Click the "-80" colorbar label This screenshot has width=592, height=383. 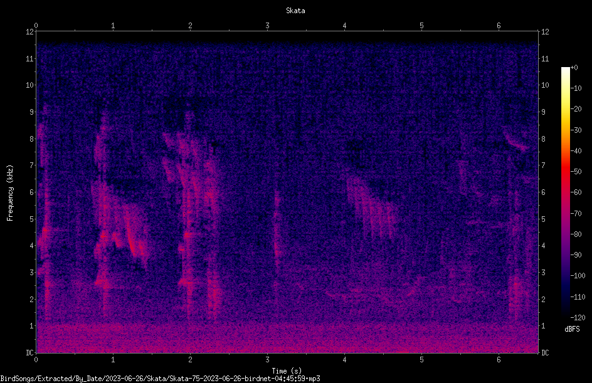[x=576, y=234]
